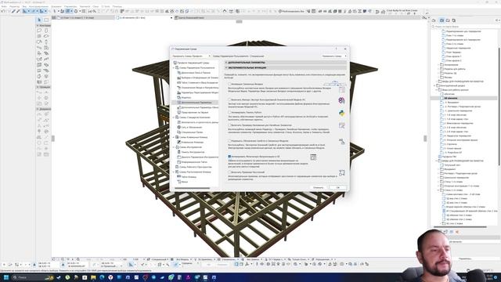Switch to the 3D view tab

click(x=143, y=18)
